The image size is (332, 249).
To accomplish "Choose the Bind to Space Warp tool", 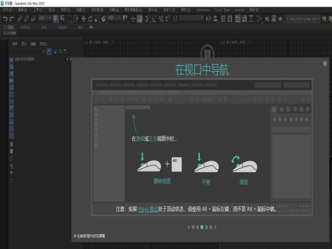I will click(x=33, y=19).
